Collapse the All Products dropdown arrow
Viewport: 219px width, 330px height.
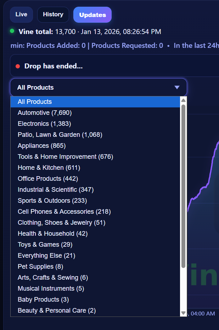pos(177,87)
